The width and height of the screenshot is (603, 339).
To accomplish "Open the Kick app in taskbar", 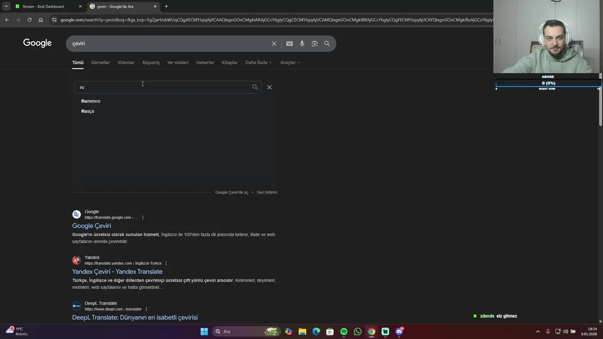I will pyautogui.click(x=385, y=331).
